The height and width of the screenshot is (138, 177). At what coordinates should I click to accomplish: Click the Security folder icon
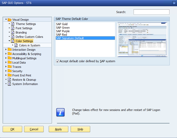coord(10,71)
